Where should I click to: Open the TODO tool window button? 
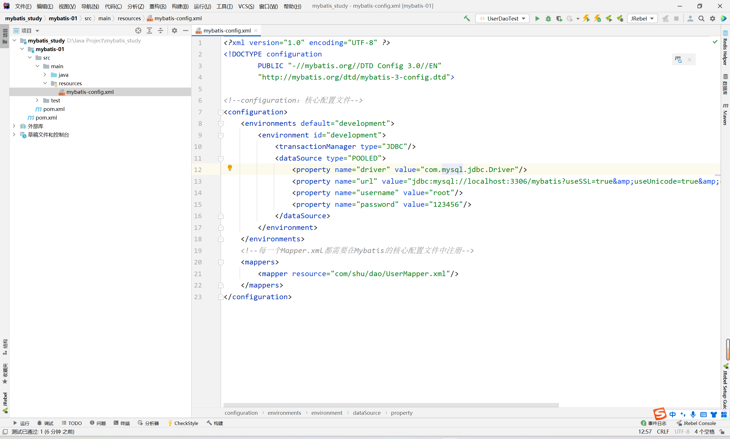(72, 423)
